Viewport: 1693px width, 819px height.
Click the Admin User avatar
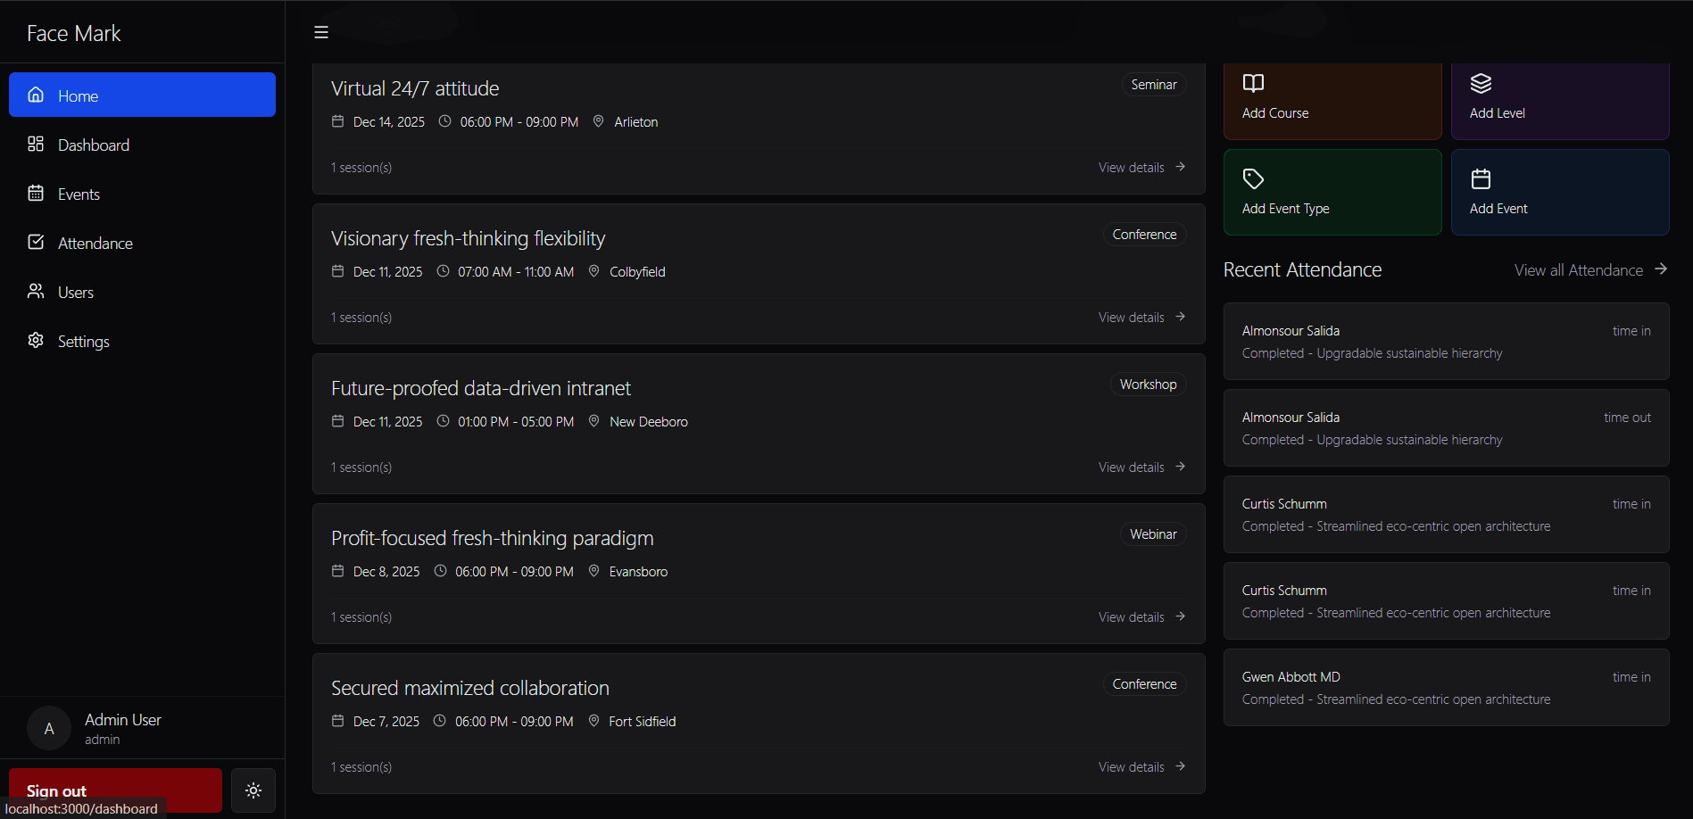(49, 727)
